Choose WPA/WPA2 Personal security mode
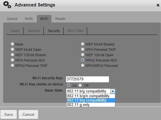The height and width of the screenshot is (120, 161). click(83, 65)
